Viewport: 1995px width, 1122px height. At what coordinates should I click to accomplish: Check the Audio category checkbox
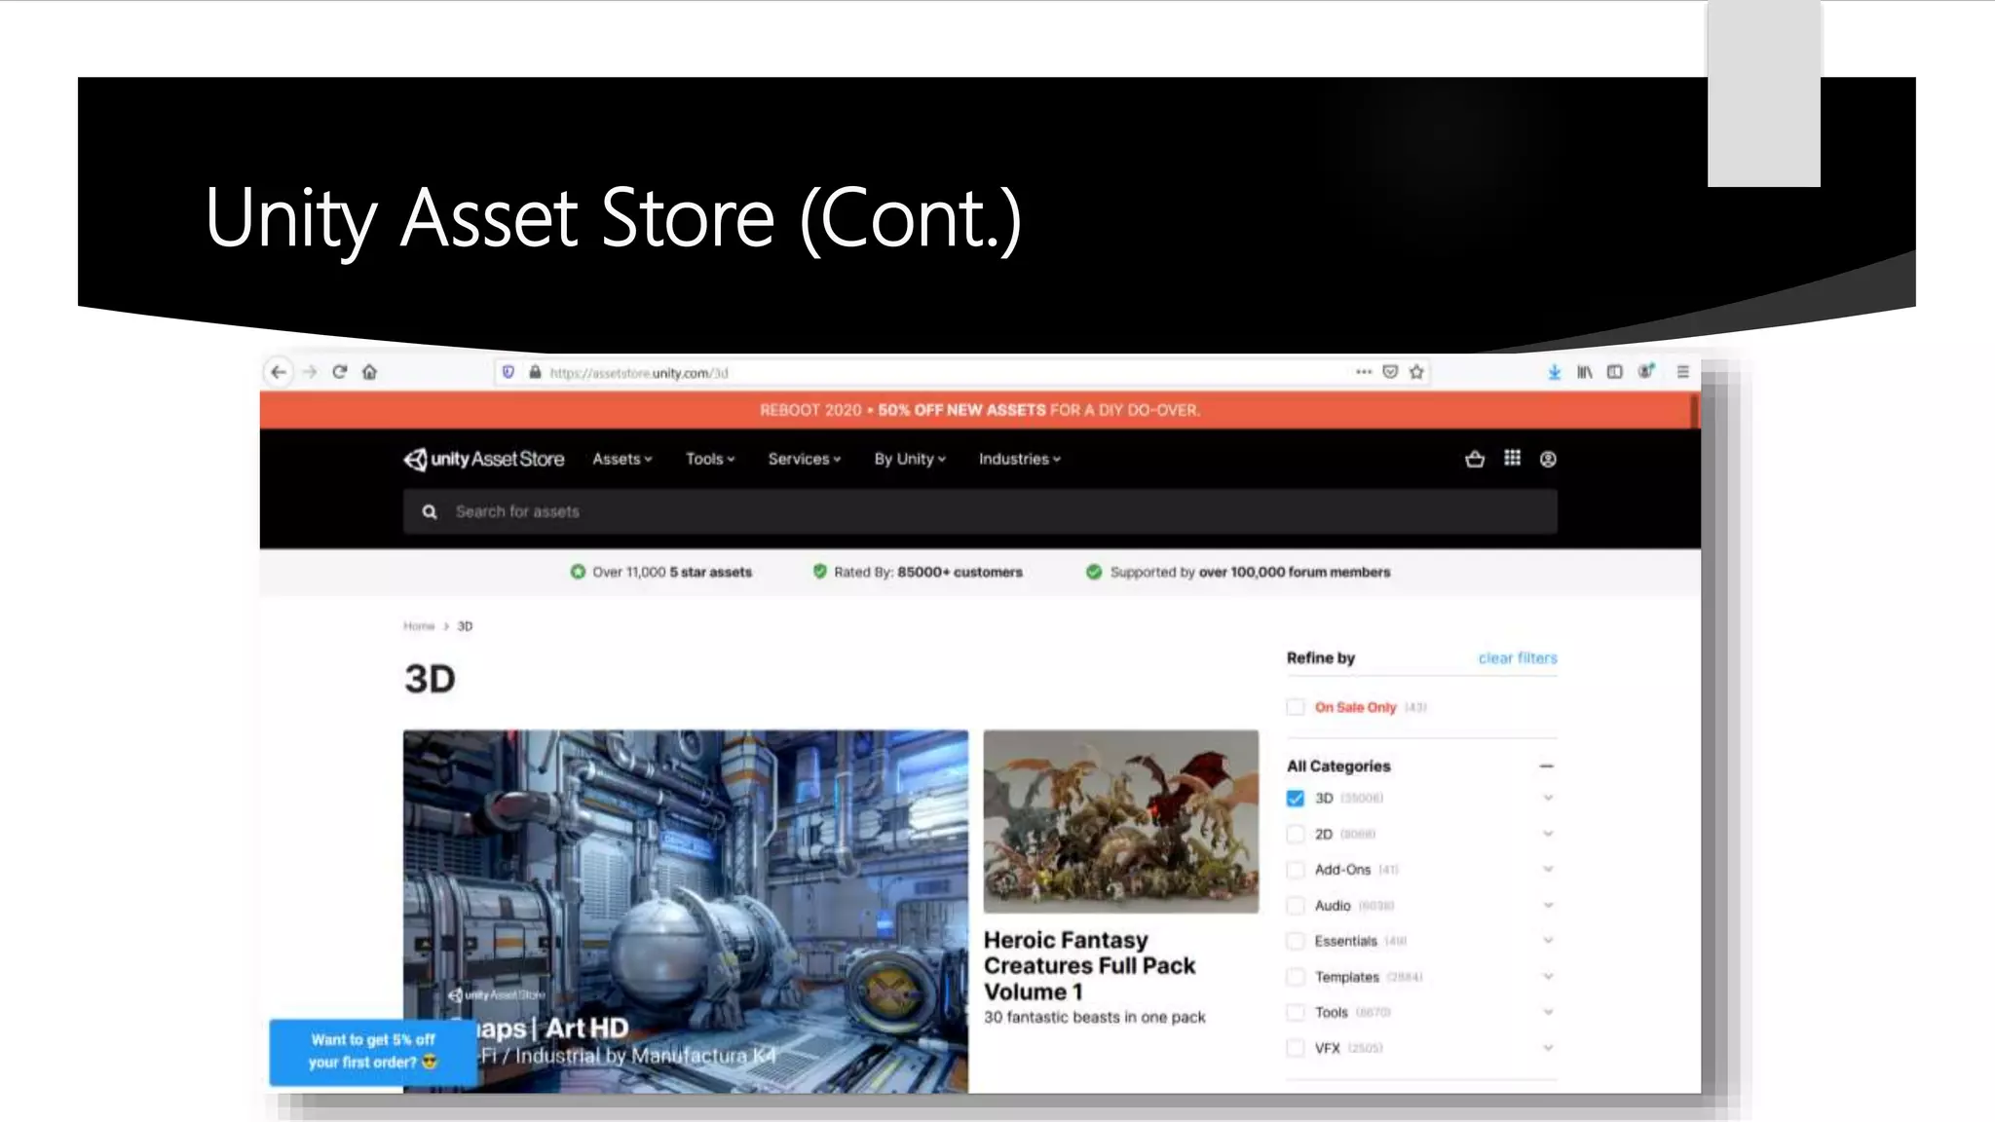tap(1296, 906)
